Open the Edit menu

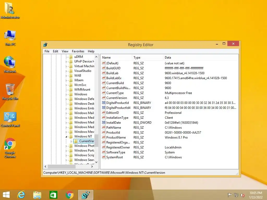(x=56, y=51)
